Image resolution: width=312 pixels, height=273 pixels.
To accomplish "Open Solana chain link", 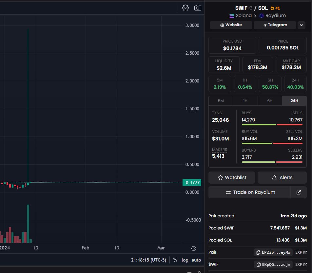I will 241,15.
